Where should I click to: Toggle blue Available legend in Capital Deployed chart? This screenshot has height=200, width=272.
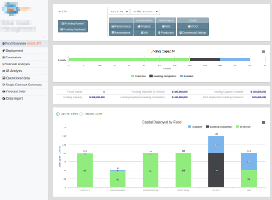tap(195, 127)
